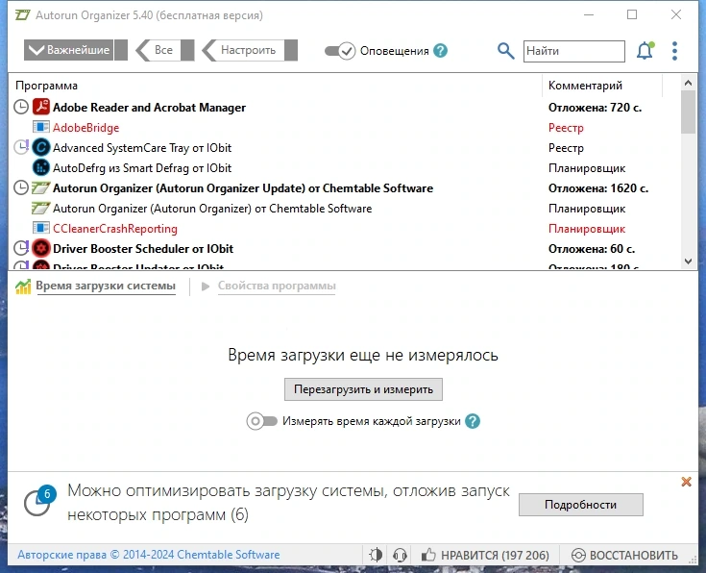Click the Комментарий column header
Image resolution: width=706 pixels, height=573 pixels.
(585, 86)
